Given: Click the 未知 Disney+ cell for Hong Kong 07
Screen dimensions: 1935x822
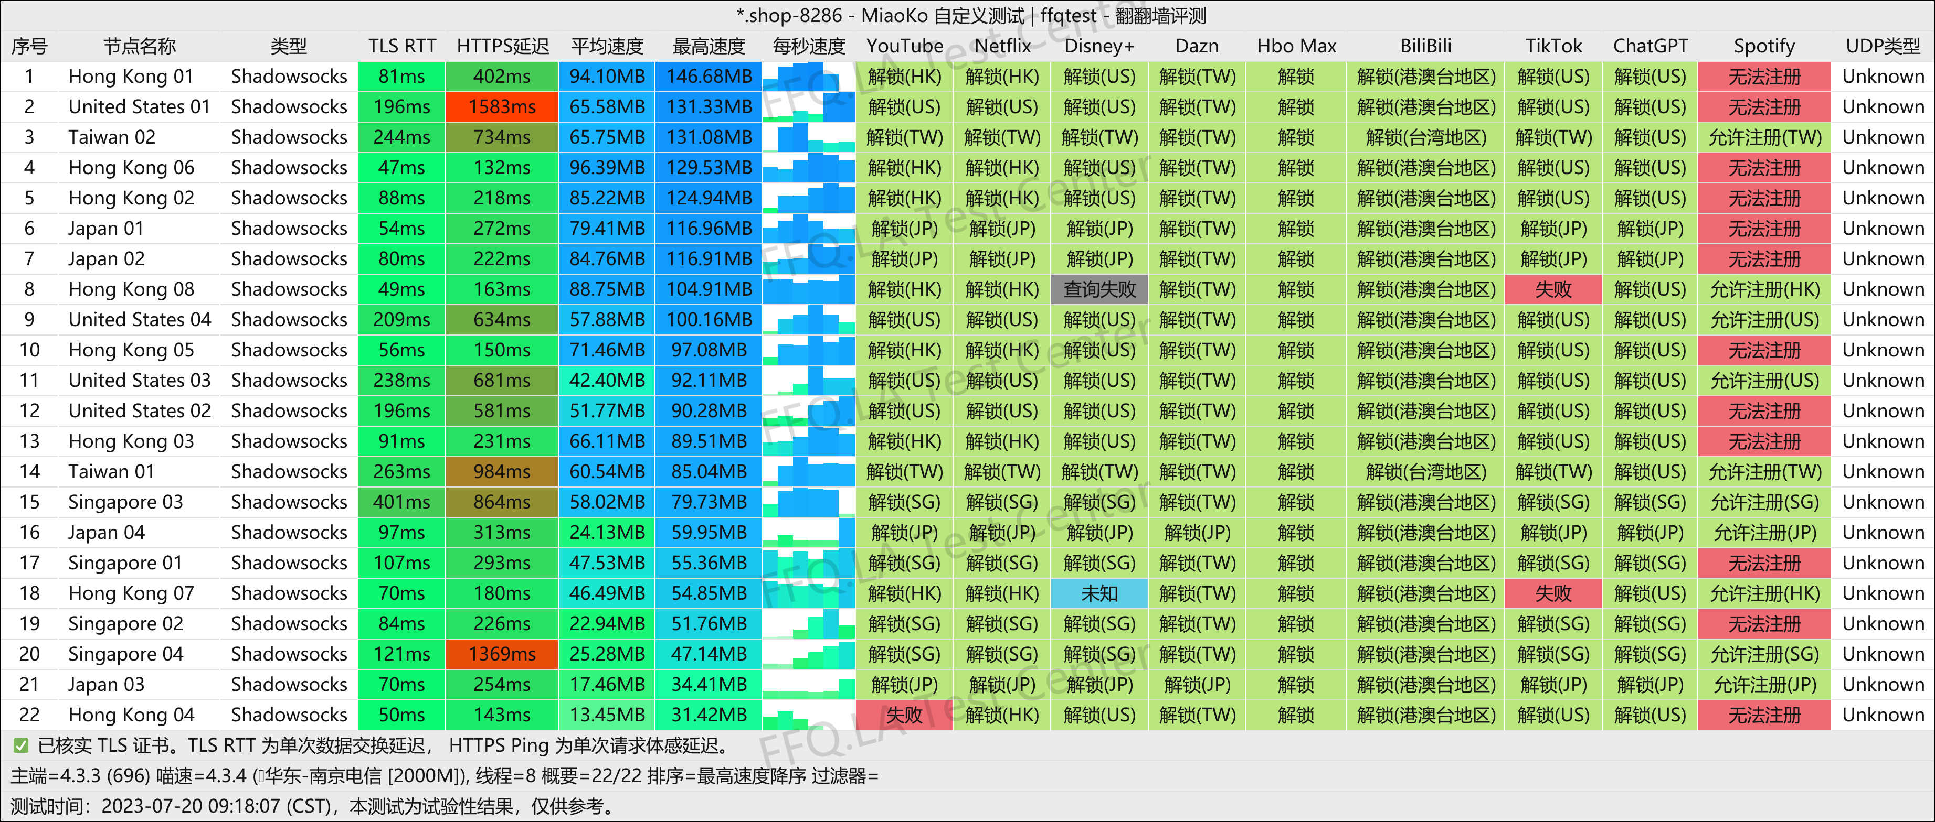Looking at the screenshot, I should coord(1099,592).
